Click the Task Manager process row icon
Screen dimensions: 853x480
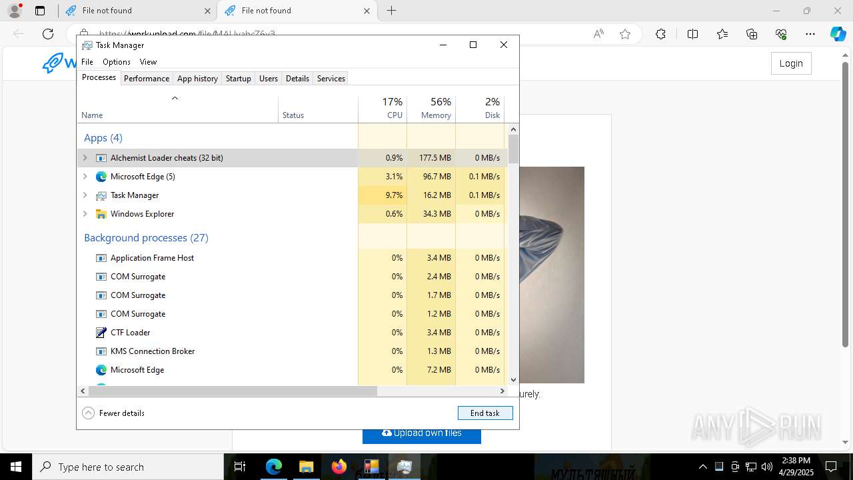tap(101, 195)
